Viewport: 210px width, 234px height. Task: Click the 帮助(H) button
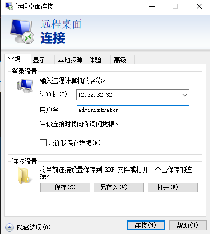(188, 225)
